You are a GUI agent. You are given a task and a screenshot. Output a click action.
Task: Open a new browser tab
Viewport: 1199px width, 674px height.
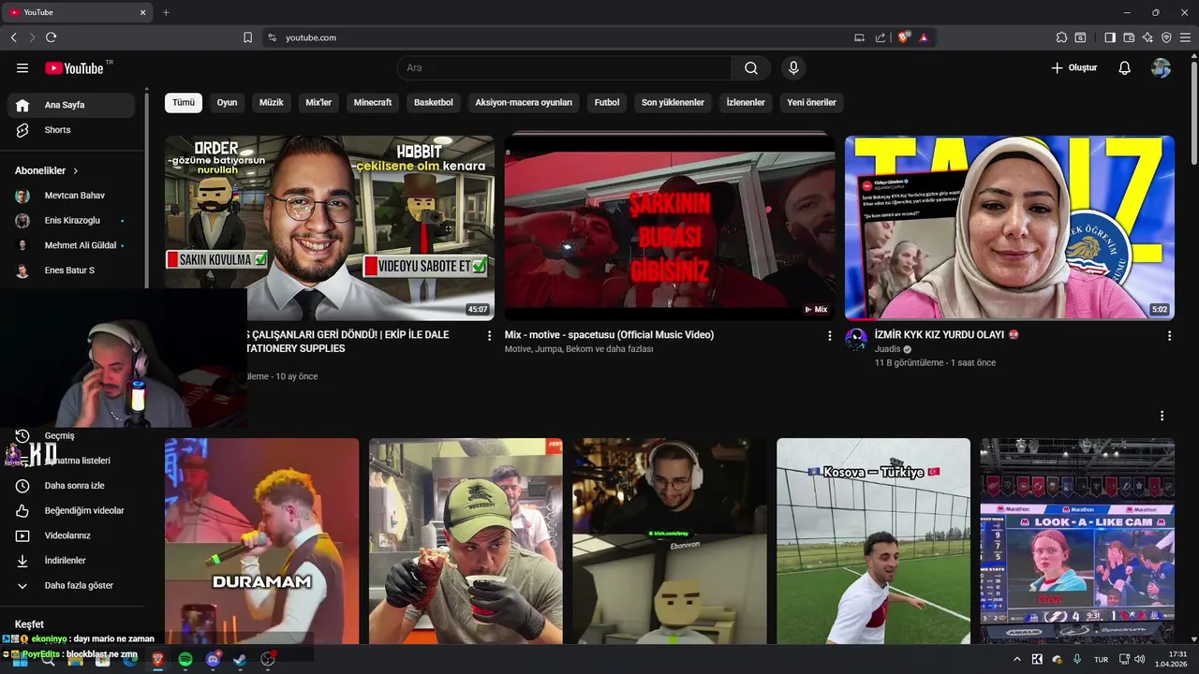point(166,12)
